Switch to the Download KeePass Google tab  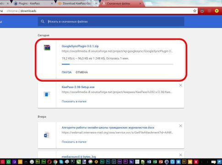tap(77, 3)
